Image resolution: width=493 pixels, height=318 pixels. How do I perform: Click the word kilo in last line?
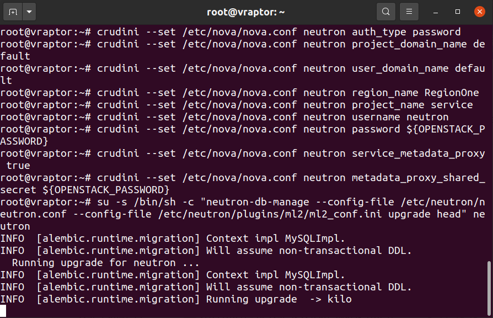[340, 299]
